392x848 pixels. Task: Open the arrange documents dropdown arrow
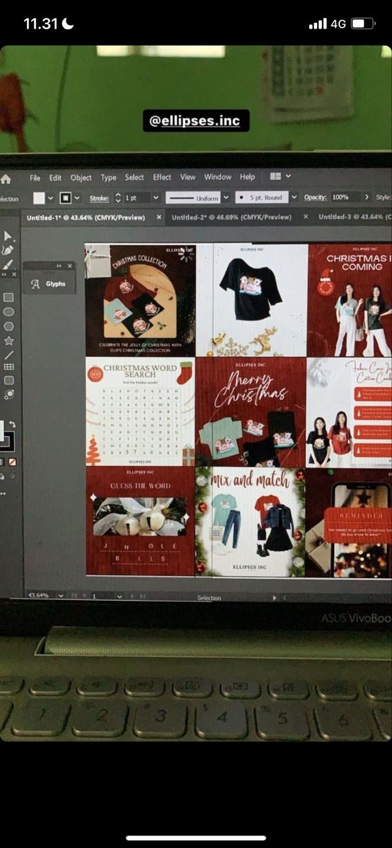click(x=288, y=176)
